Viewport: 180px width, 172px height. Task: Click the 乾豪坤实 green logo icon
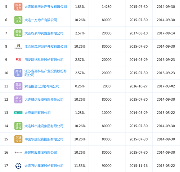click(18, 33)
